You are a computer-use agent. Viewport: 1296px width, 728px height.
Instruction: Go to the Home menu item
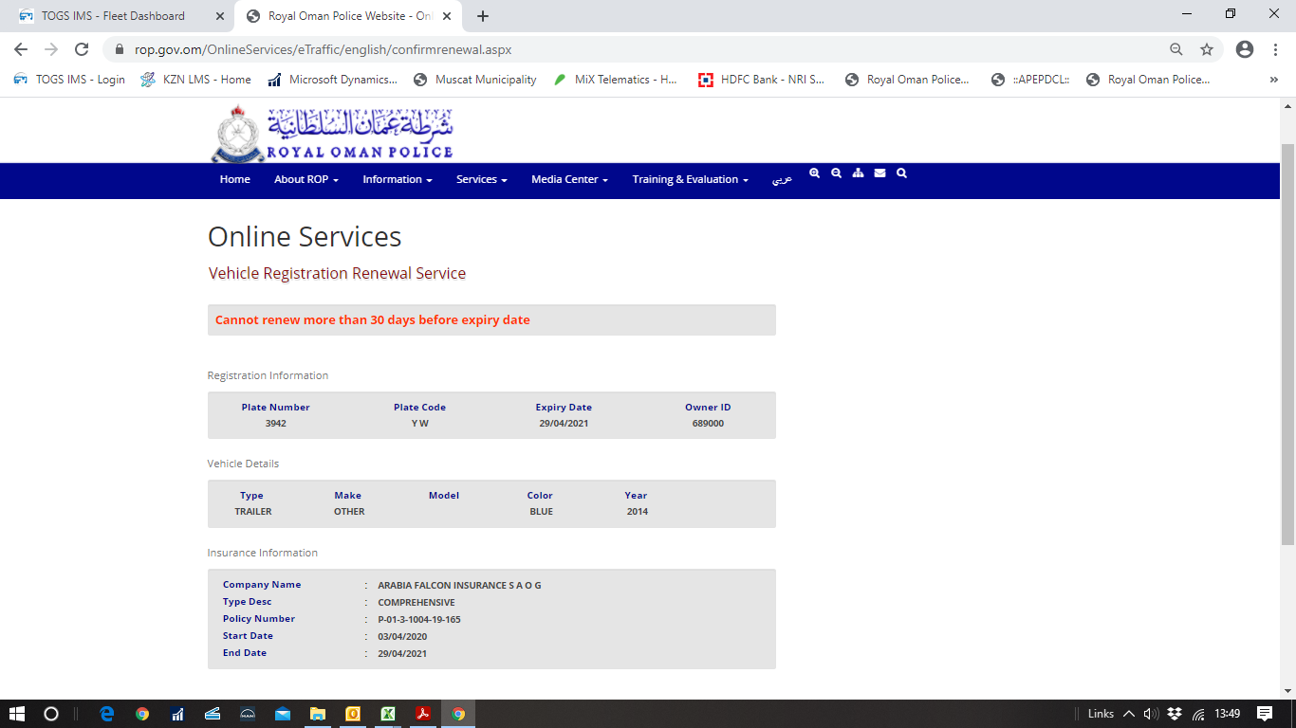point(235,179)
